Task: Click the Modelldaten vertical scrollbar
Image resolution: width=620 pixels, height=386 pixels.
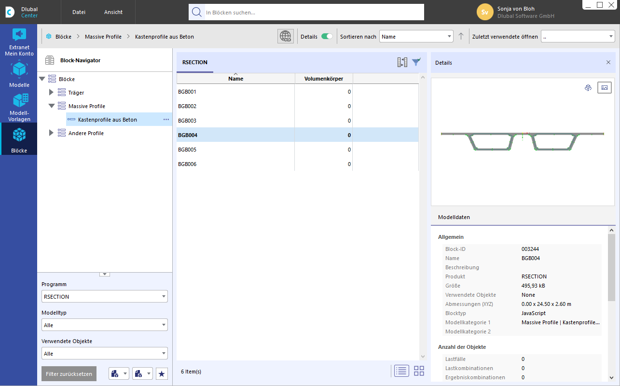Action: click(x=612, y=267)
